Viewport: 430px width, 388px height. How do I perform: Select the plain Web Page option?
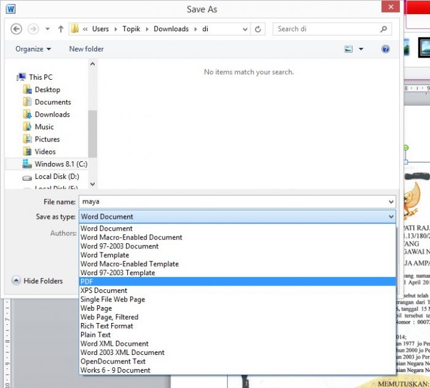point(237,308)
